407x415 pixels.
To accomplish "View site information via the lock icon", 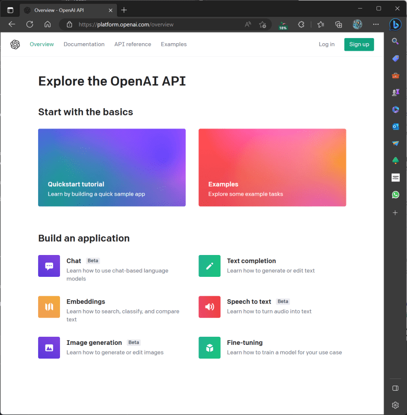I will [69, 24].
